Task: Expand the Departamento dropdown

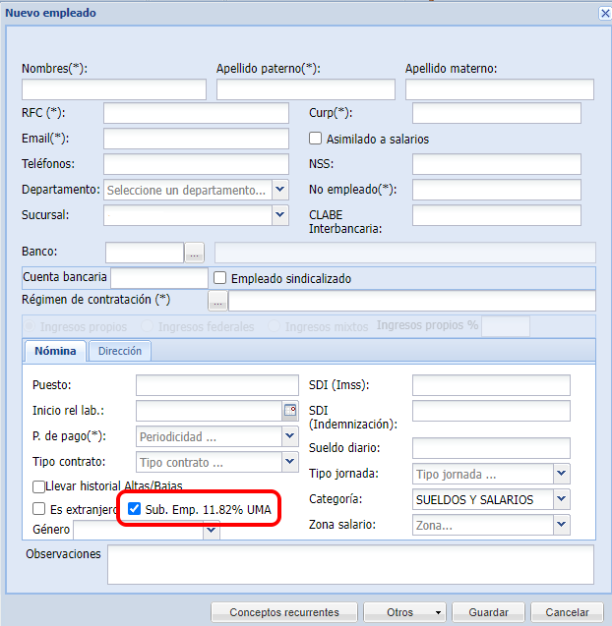Action: coord(280,190)
